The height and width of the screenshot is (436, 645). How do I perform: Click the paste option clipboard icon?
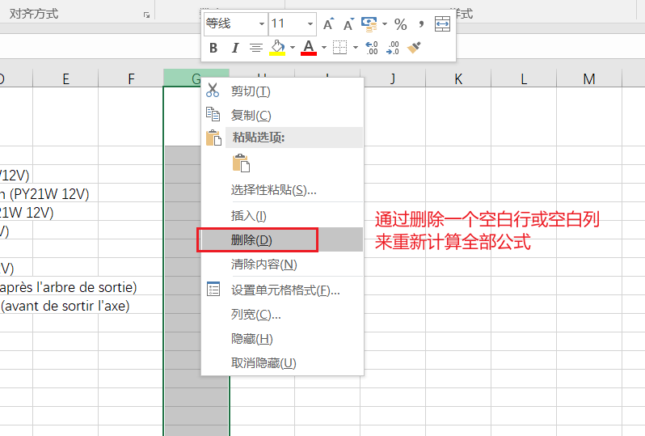pos(241,163)
